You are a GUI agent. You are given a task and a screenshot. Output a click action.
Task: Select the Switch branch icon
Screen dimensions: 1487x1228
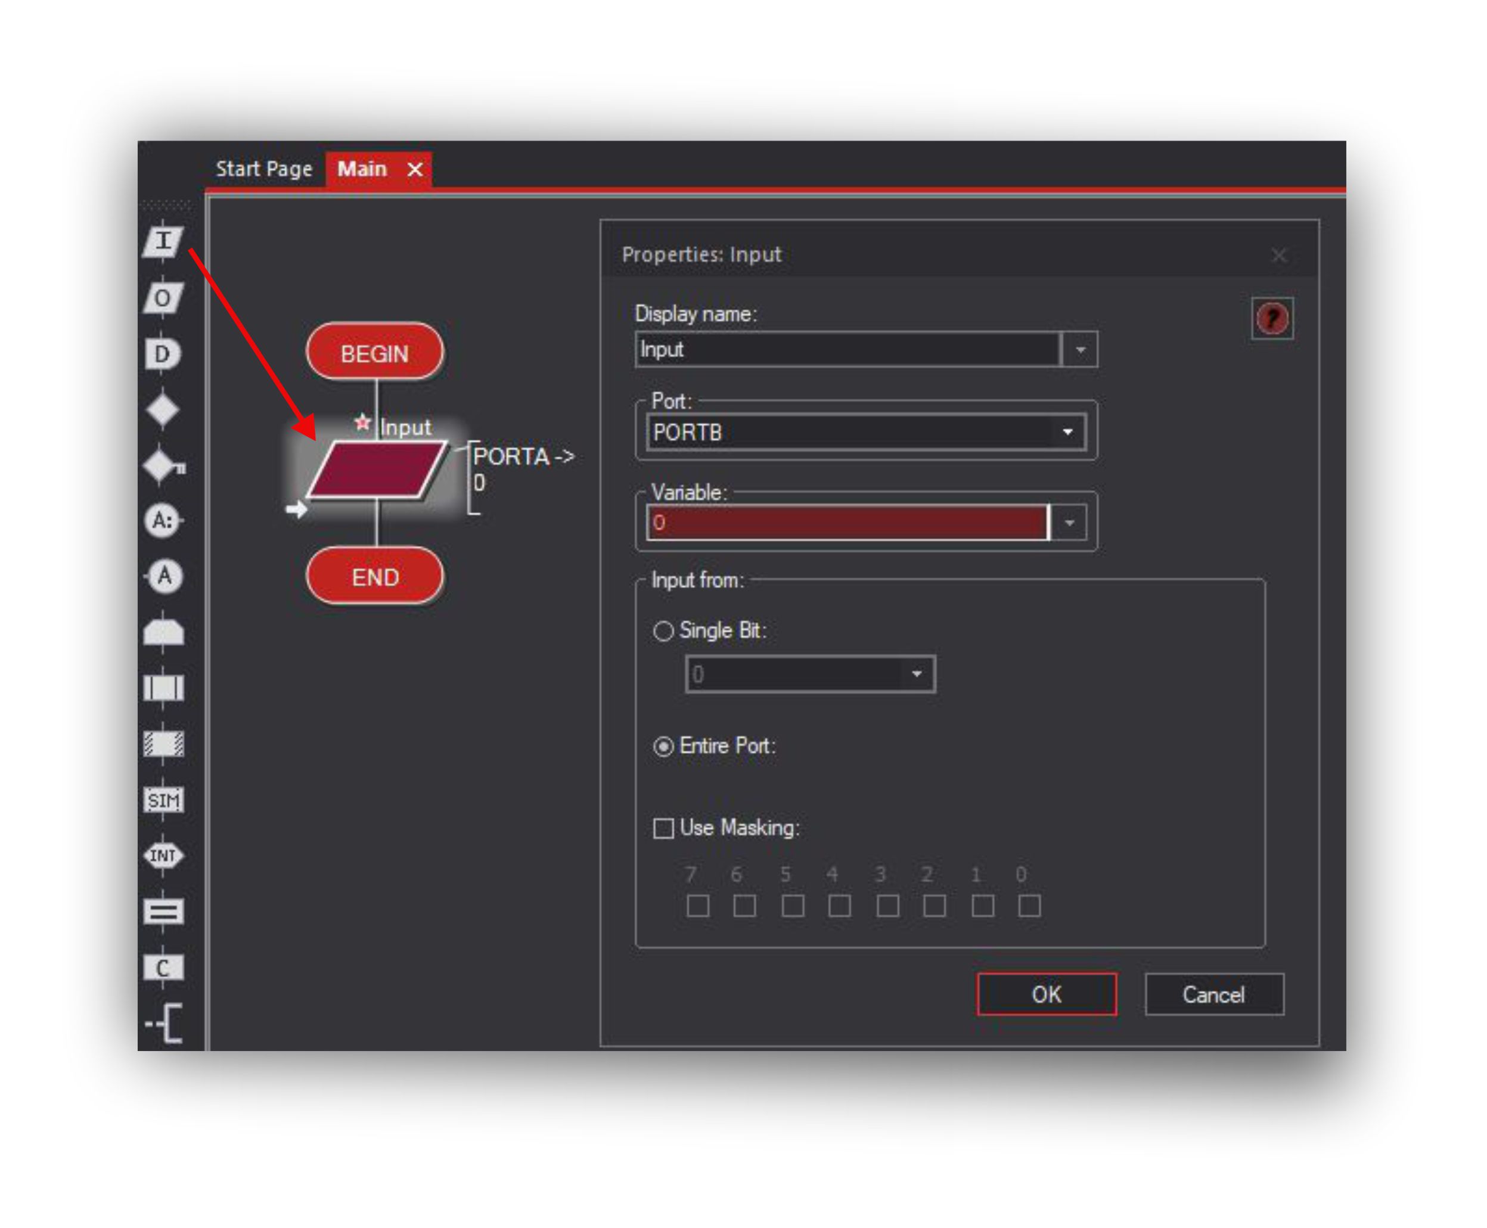[x=164, y=465]
